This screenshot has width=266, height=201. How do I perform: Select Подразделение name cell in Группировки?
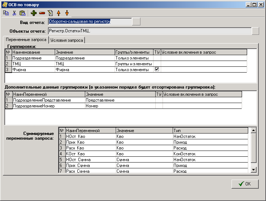point(33,58)
